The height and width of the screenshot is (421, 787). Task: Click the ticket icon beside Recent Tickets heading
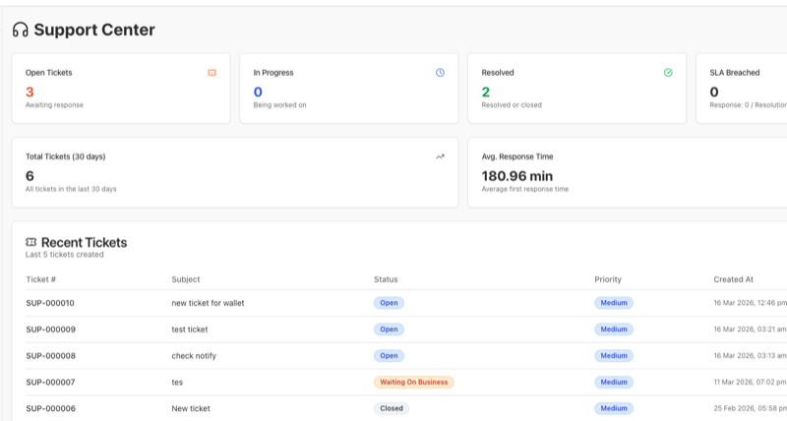(31, 242)
